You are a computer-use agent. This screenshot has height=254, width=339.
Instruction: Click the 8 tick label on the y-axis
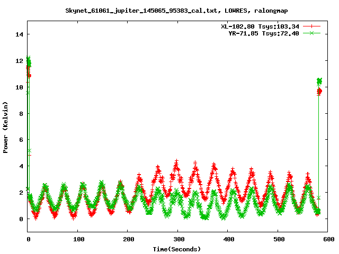pyautogui.click(x=21, y=113)
